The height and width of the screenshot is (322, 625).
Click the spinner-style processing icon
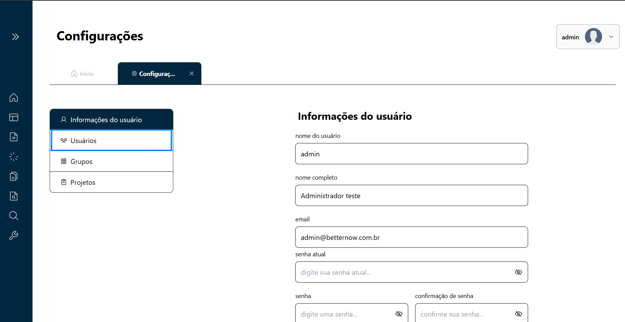point(13,156)
